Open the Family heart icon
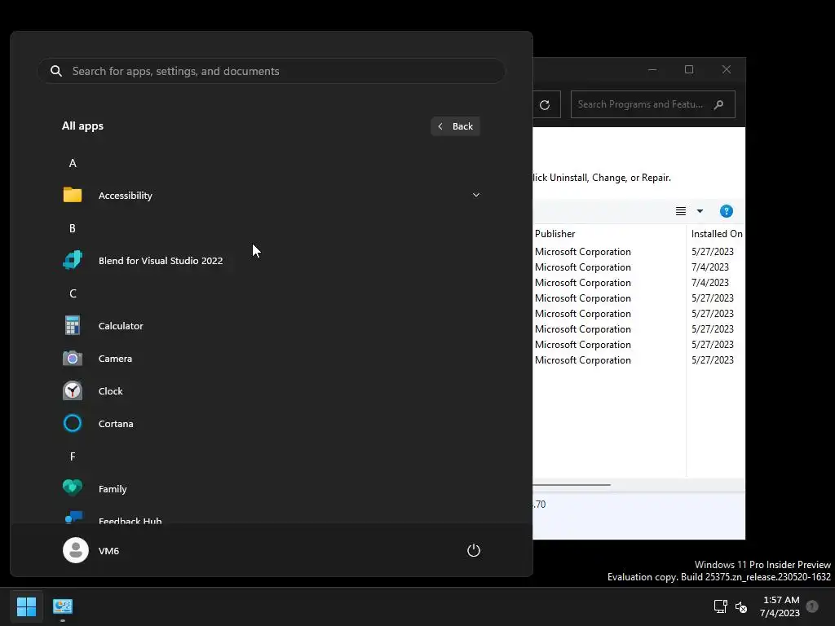This screenshot has height=626, width=835. pyautogui.click(x=73, y=487)
